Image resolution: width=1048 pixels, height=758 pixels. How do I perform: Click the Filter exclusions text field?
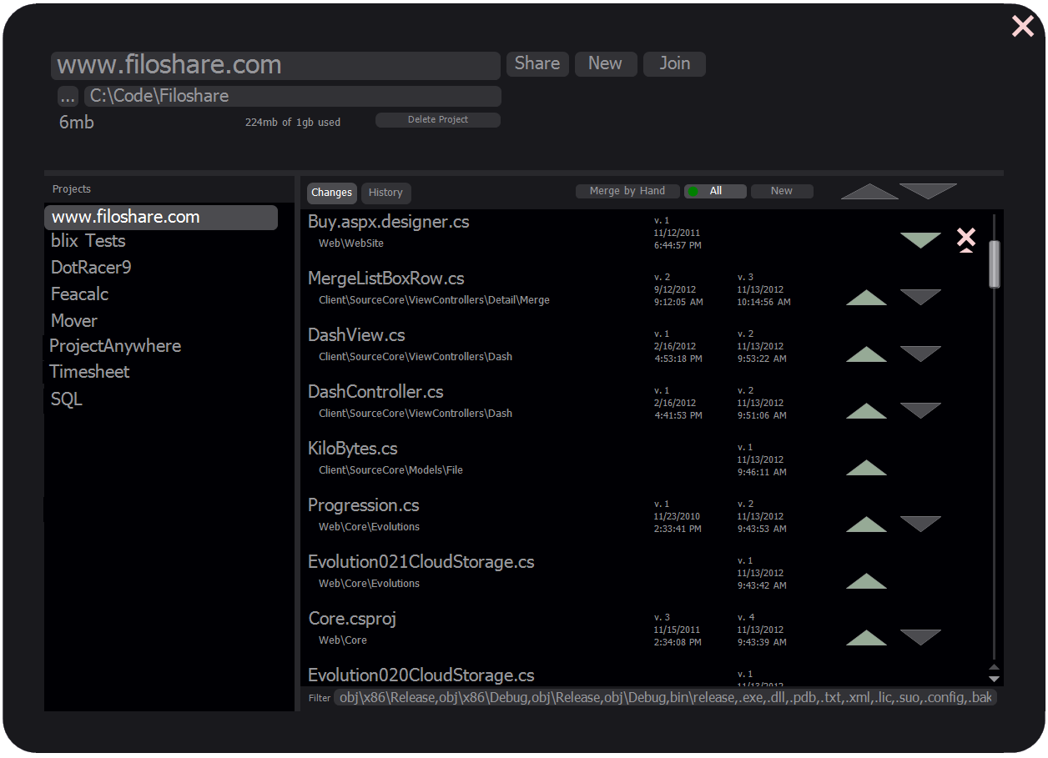(x=665, y=697)
